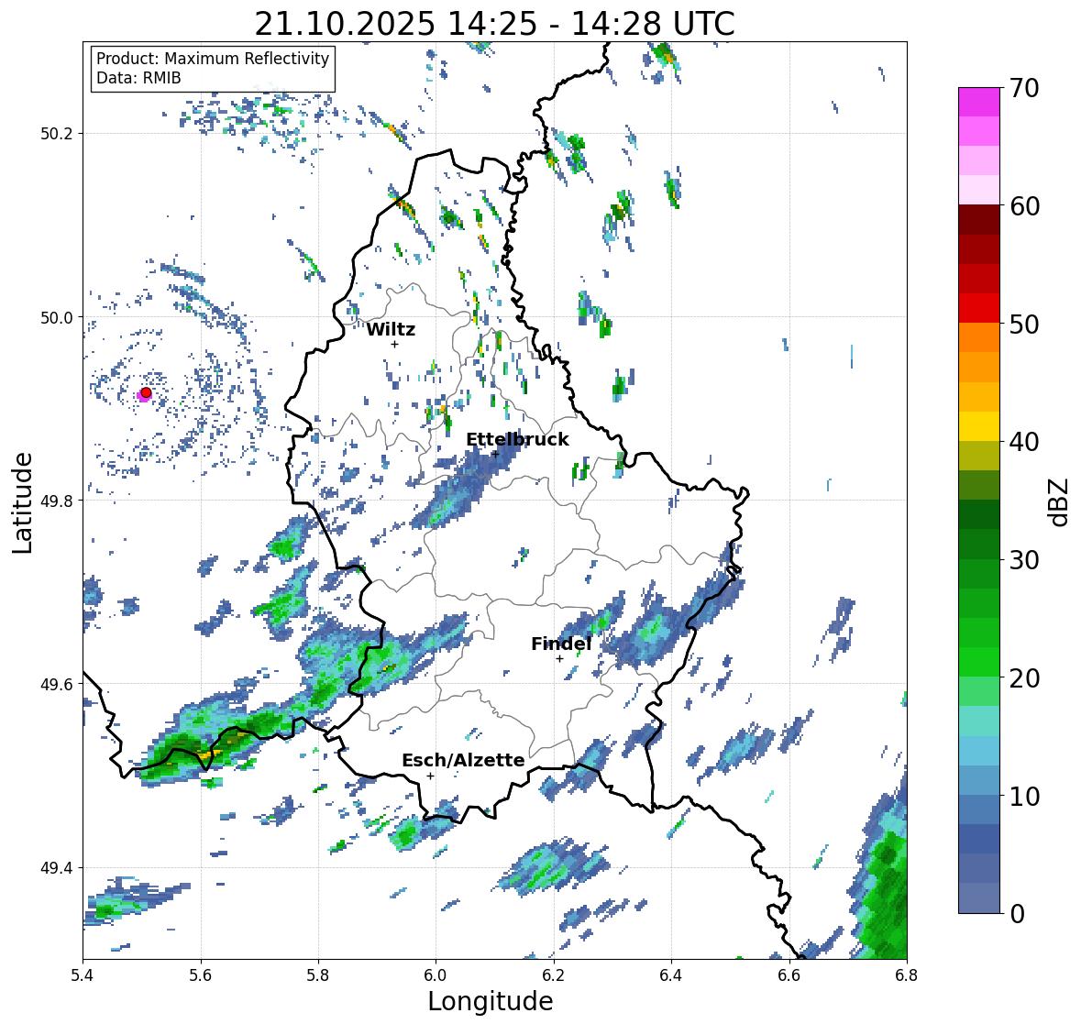Click the 50 tick on colorbar
This screenshot has height=1024, width=1081.
coord(1024,324)
